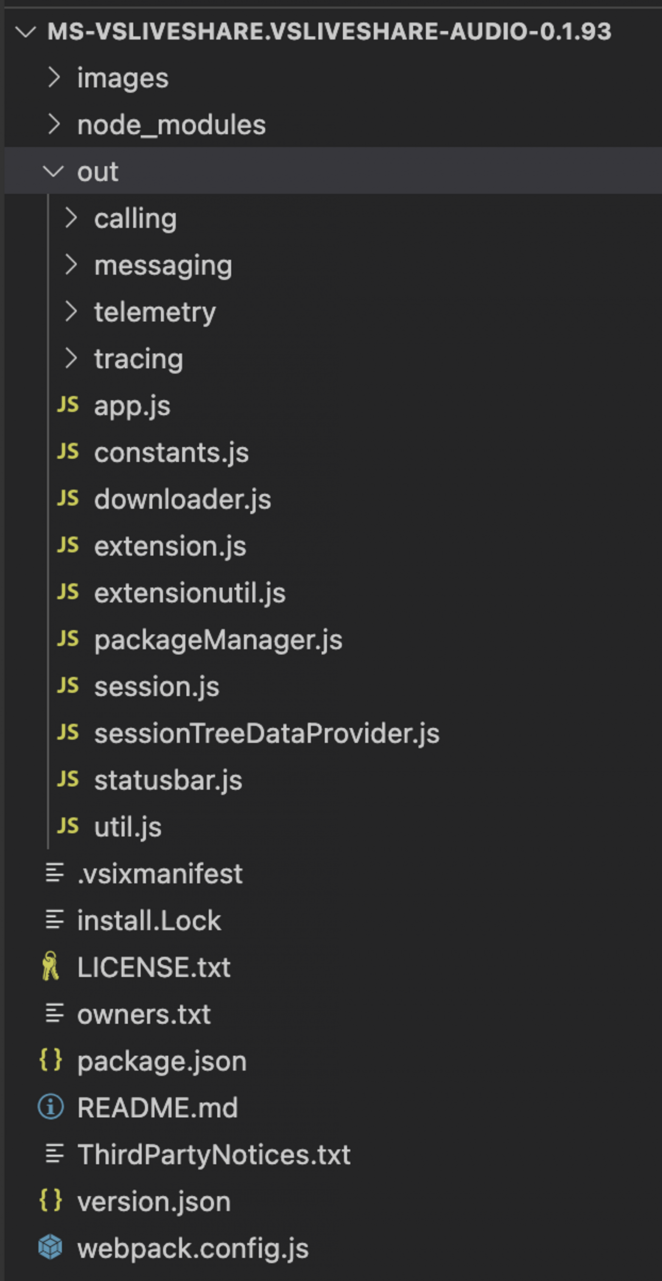Image resolution: width=662 pixels, height=1281 pixels.
Task: Open the messaging folder
Action: [163, 265]
